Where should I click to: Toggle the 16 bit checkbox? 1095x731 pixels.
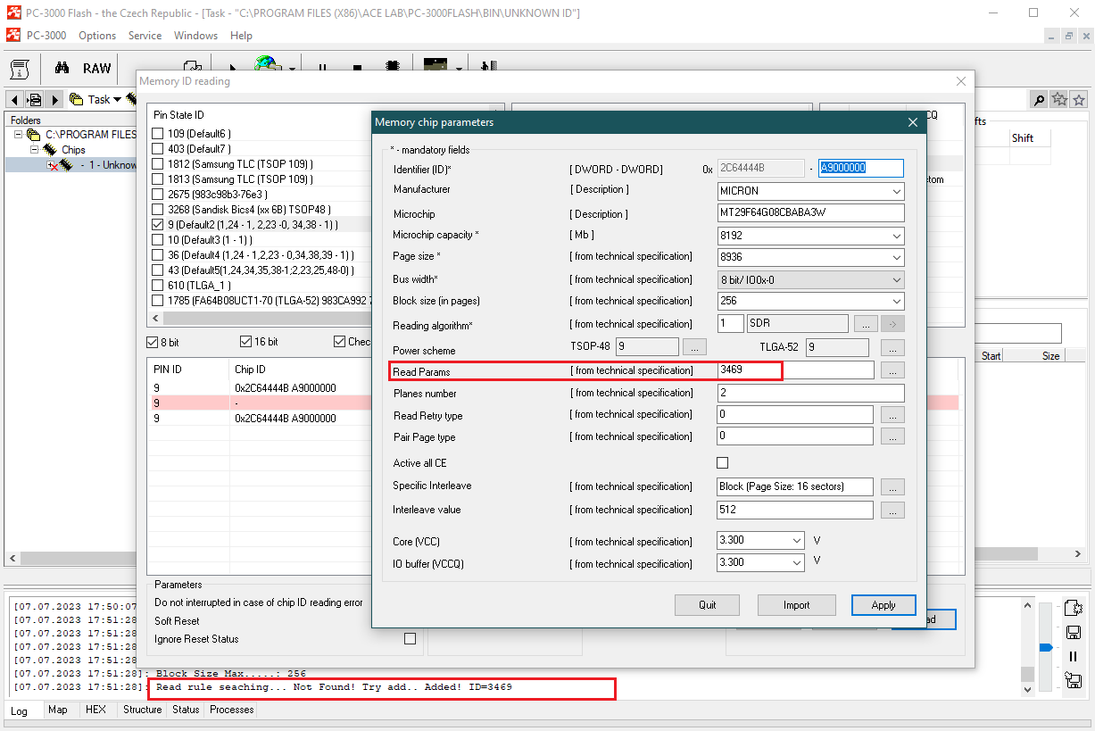(x=246, y=342)
